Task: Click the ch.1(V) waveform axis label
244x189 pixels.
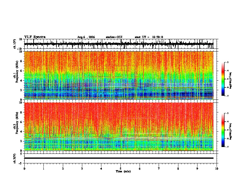Action: (x=15, y=44)
